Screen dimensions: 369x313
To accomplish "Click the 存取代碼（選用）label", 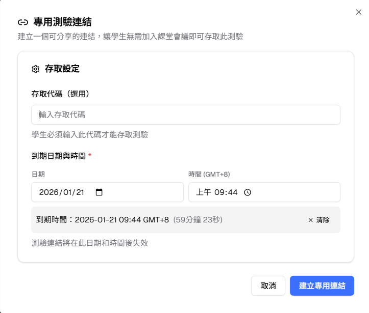I will (61, 94).
